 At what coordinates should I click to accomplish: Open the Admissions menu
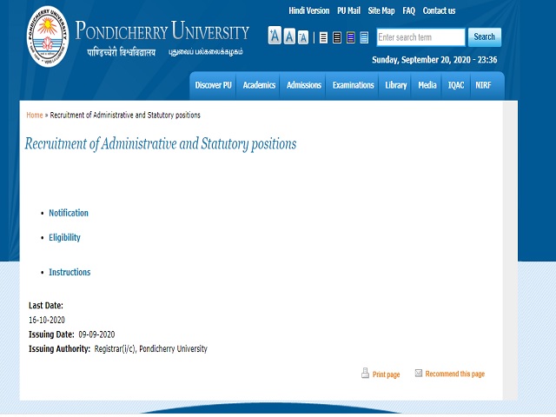[x=304, y=85]
